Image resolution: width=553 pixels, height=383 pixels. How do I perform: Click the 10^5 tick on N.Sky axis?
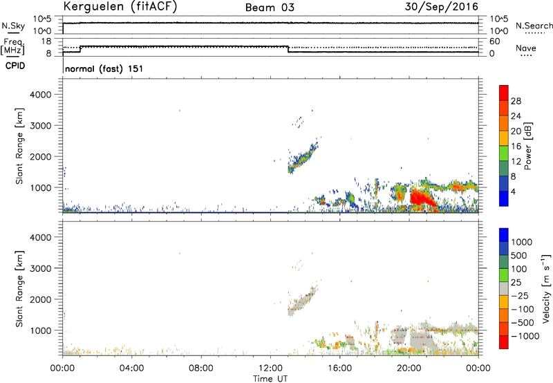(43, 19)
